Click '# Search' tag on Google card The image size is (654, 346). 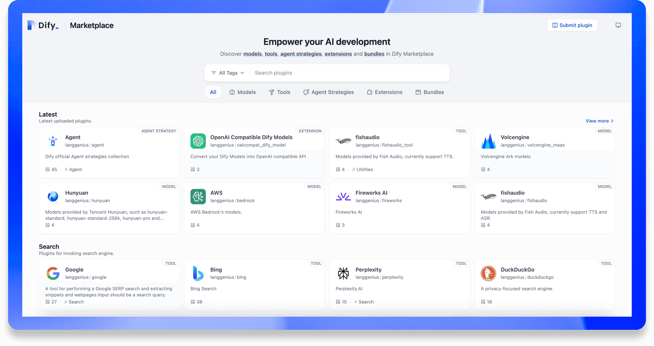74,302
